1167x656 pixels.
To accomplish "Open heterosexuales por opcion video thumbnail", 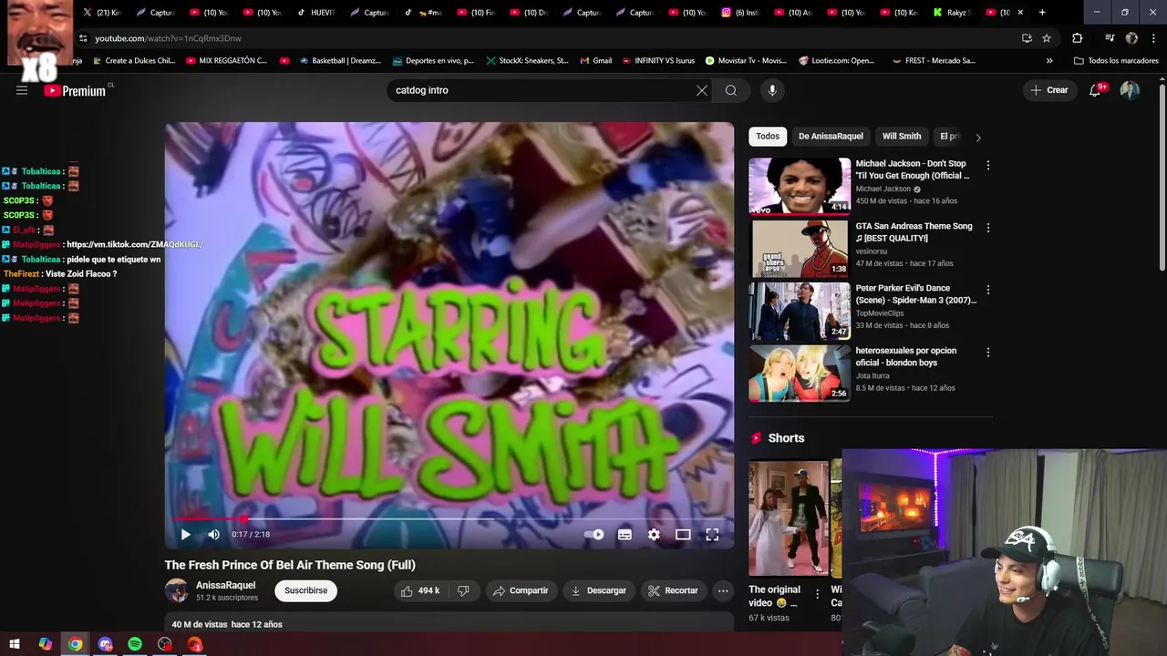I will click(800, 373).
